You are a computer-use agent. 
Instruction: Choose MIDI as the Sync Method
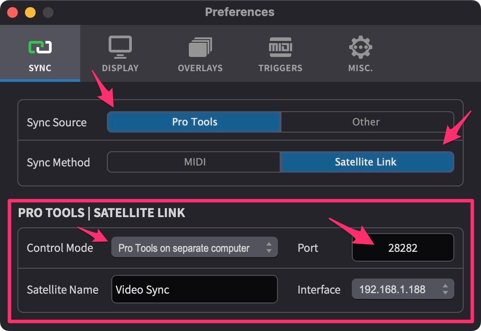pyautogui.click(x=194, y=162)
